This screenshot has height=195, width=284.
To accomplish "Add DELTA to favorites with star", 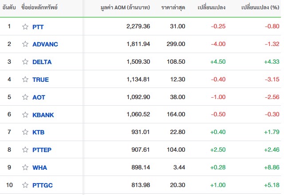I will (x=25, y=62).
